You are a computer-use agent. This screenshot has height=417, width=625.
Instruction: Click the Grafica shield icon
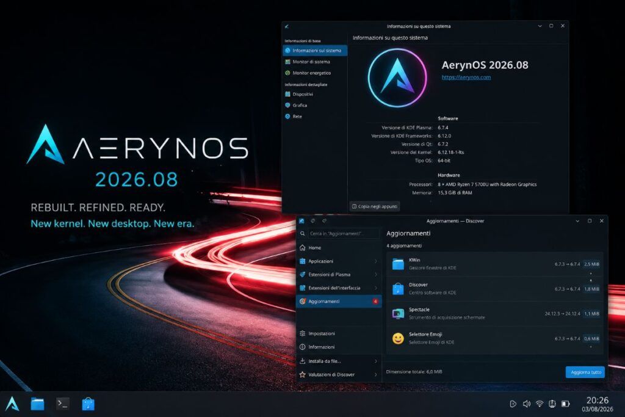click(x=287, y=105)
